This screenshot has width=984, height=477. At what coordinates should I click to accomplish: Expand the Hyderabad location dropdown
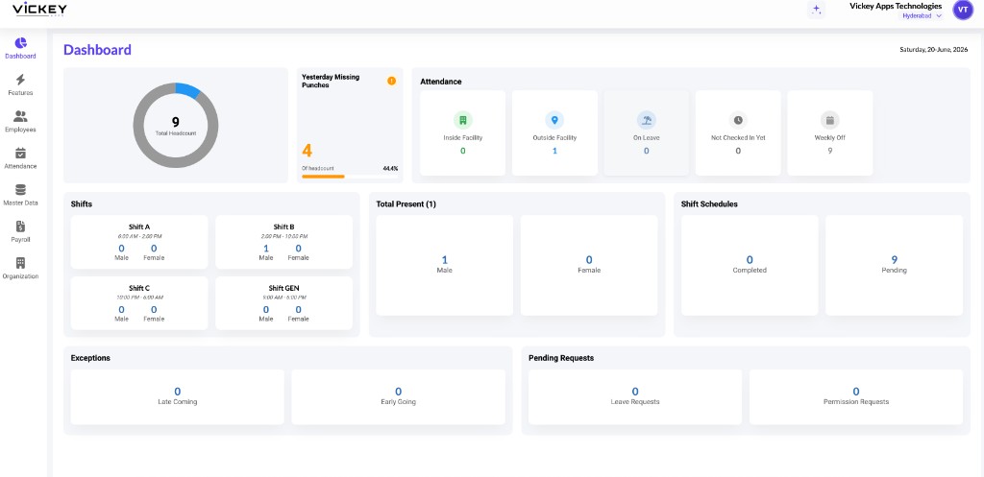tap(922, 15)
